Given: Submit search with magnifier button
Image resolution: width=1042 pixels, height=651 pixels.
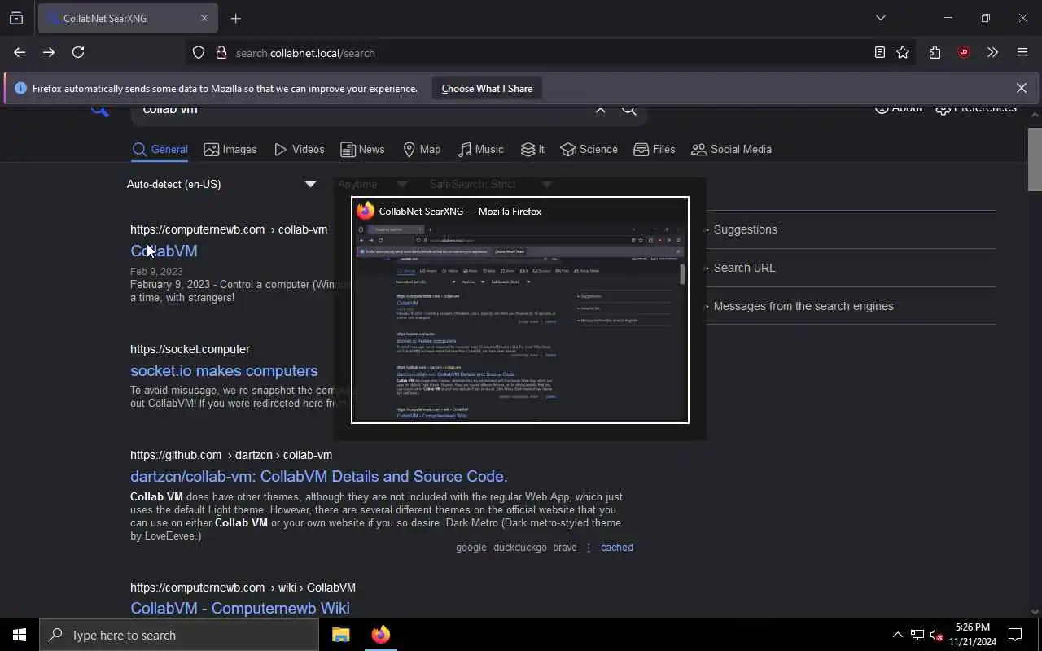Looking at the screenshot, I should [629, 109].
